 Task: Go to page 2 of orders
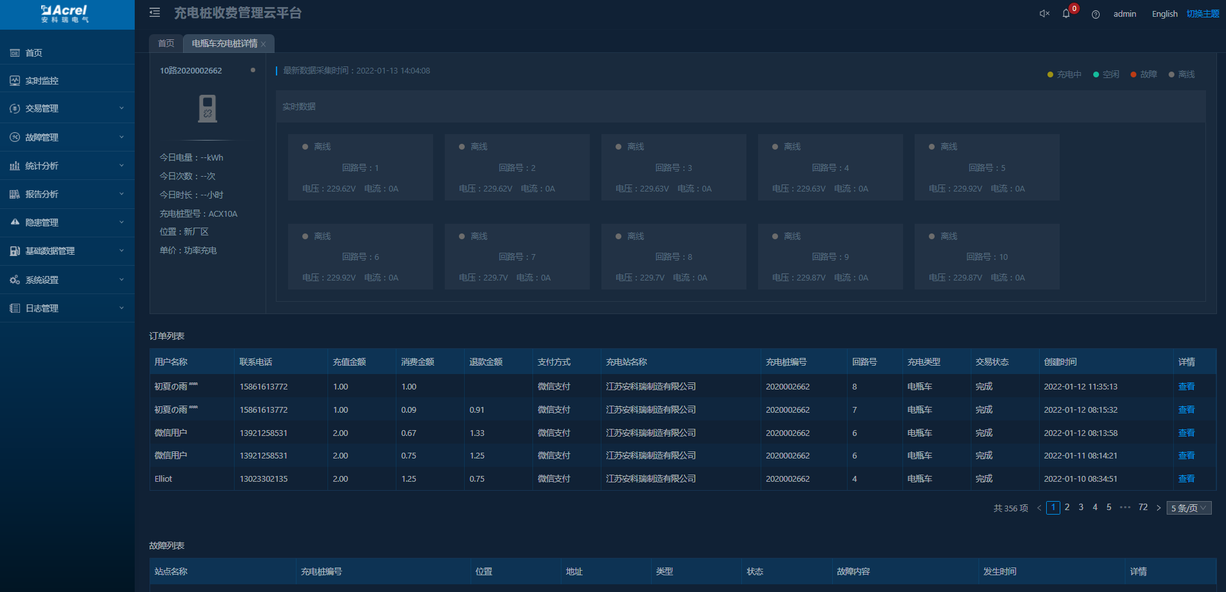(1067, 508)
